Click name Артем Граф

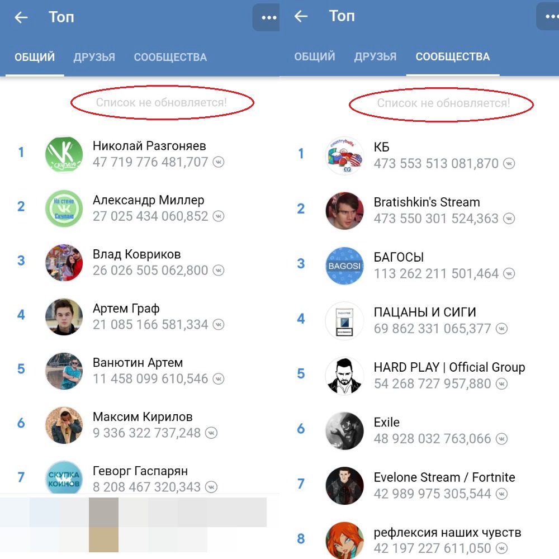coord(126,309)
